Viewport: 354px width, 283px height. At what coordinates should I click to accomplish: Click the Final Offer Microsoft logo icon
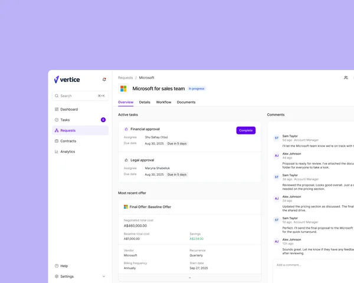pyautogui.click(x=126, y=207)
